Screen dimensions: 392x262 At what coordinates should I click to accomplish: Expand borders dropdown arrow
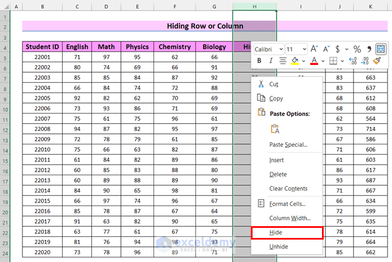pyautogui.click(x=342, y=61)
